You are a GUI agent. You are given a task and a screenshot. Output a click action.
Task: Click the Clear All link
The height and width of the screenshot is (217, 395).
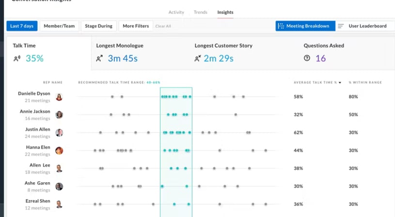(163, 26)
